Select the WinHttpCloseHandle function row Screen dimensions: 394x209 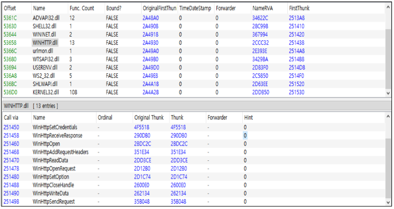pos(193,185)
